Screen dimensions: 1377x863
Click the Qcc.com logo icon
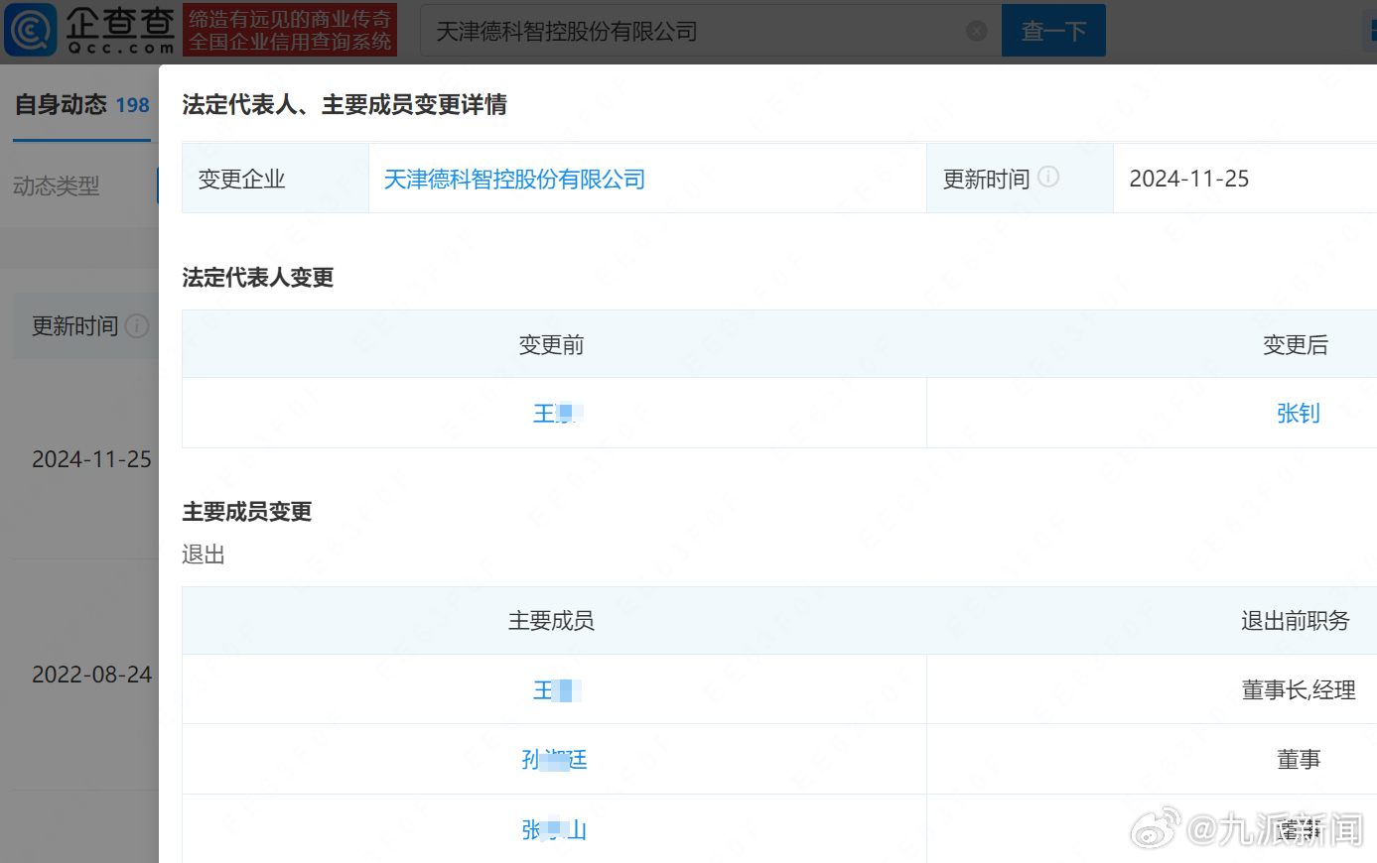(x=31, y=30)
